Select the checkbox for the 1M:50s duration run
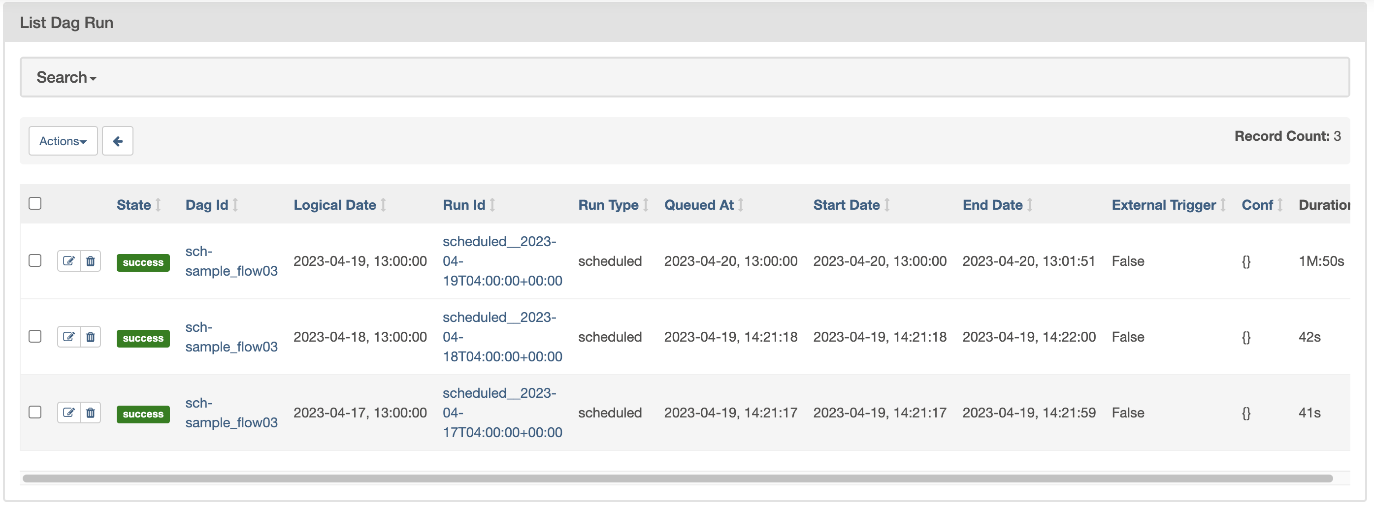1374x510 pixels. point(35,260)
